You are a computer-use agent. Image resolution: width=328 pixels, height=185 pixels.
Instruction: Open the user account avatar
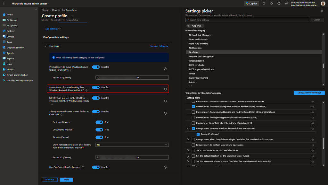[323, 3]
